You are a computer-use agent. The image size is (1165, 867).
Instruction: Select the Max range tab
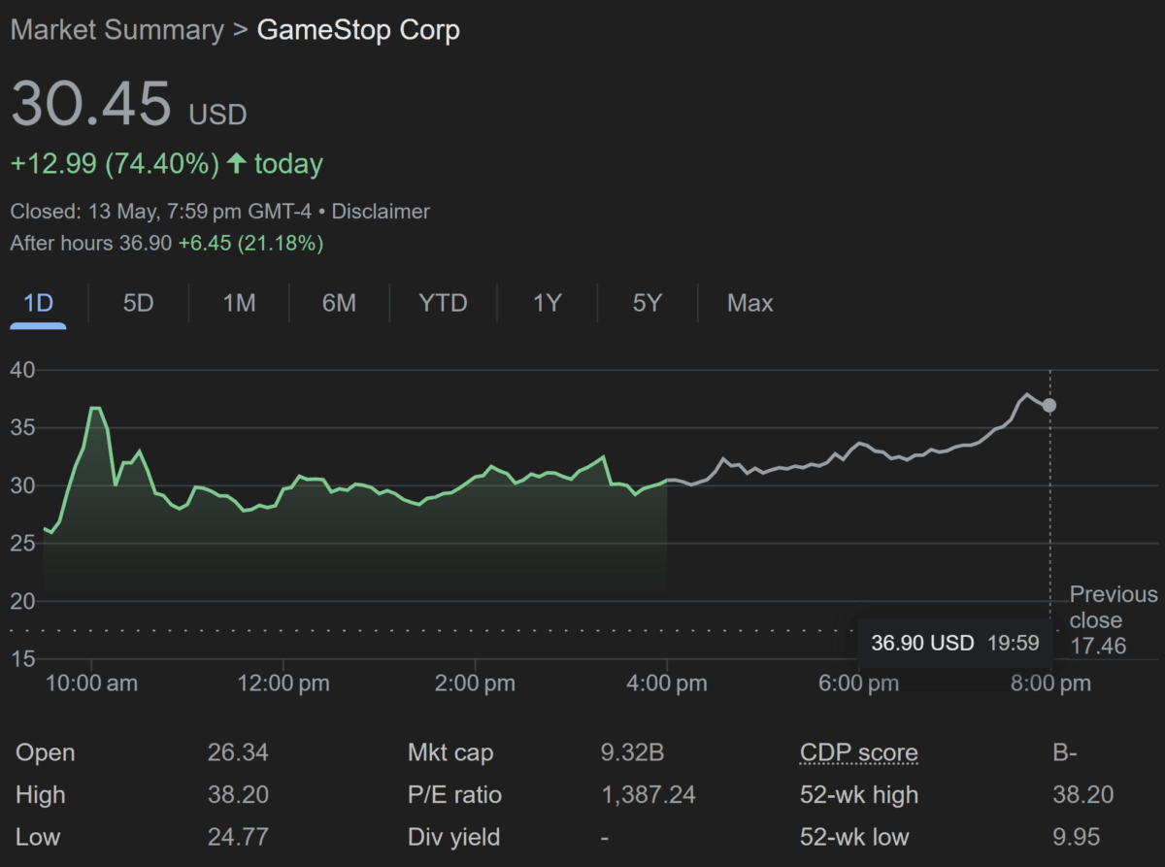click(x=750, y=303)
